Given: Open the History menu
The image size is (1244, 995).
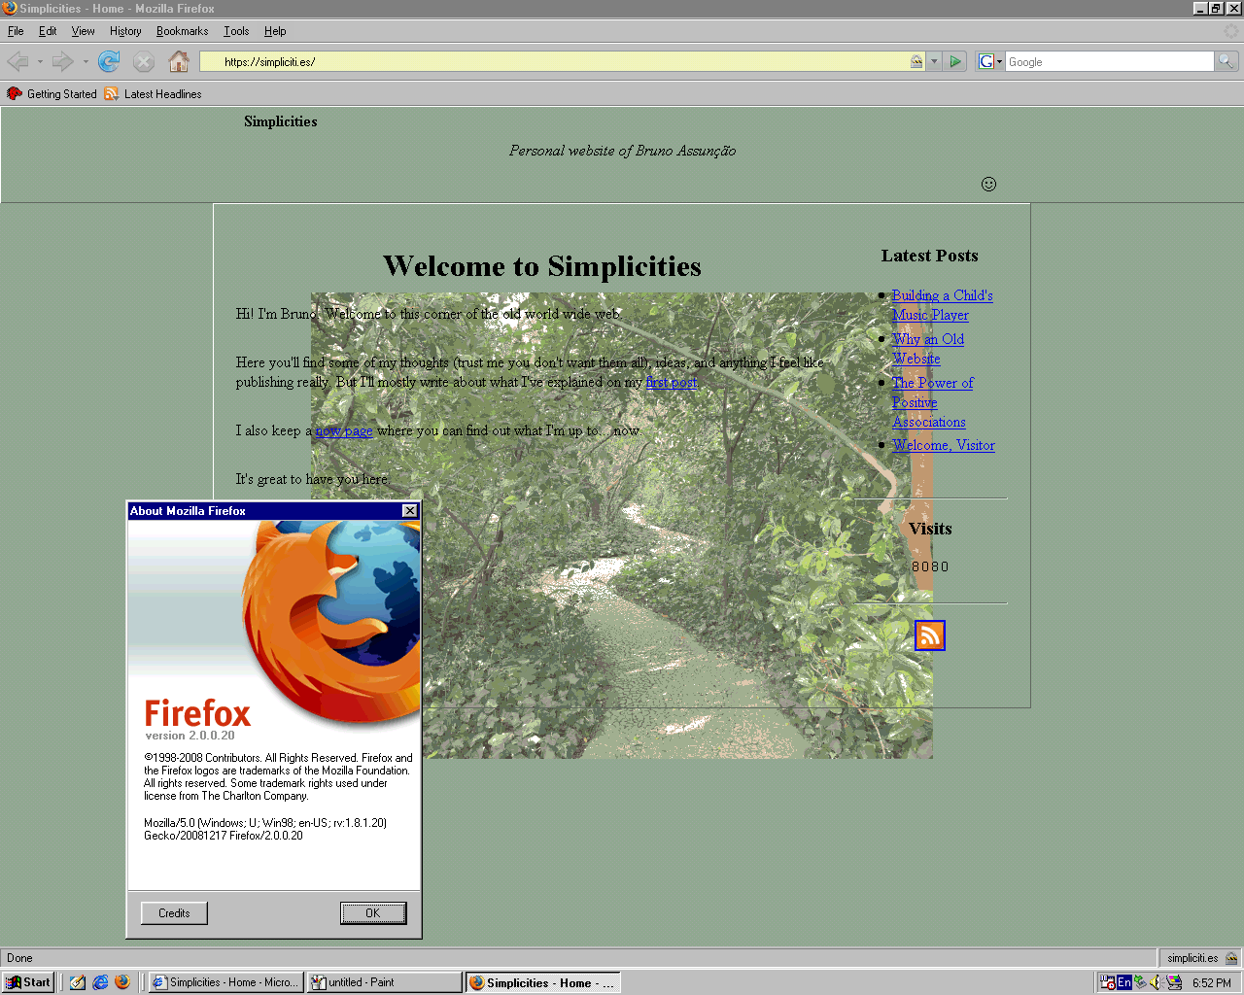Looking at the screenshot, I should [x=125, y=31].
